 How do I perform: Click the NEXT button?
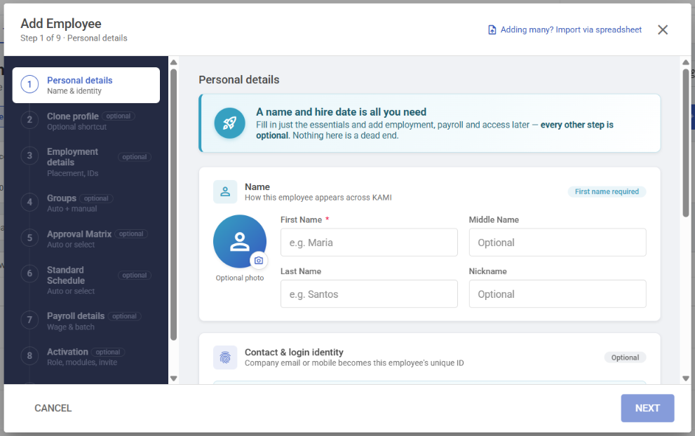[647, 408]
